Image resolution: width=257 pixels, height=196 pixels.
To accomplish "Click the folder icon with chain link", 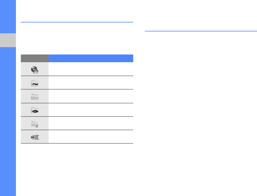I will [x=35, y=110].
